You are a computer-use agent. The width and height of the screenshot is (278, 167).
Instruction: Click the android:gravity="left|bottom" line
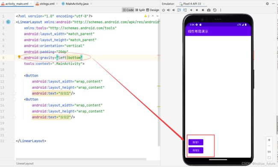click(x=53, y=58)
